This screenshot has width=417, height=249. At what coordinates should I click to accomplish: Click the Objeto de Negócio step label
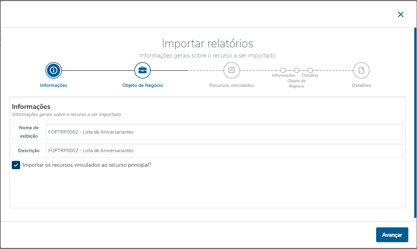142,85
